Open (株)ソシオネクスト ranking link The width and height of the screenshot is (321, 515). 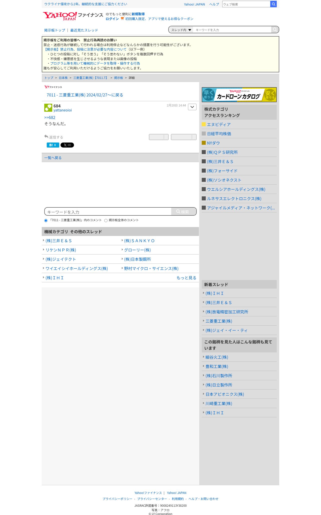(x=224, y=180)
